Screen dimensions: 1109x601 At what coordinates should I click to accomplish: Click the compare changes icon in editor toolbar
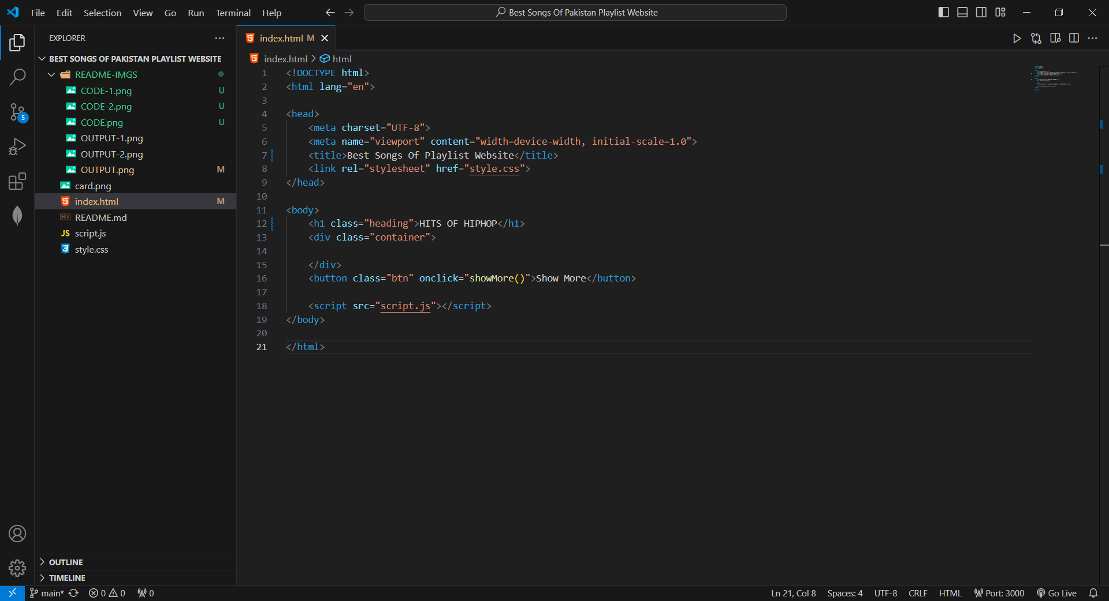tap(1036, 38)
